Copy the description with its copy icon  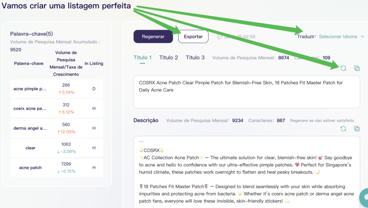(x=356, y=129)
